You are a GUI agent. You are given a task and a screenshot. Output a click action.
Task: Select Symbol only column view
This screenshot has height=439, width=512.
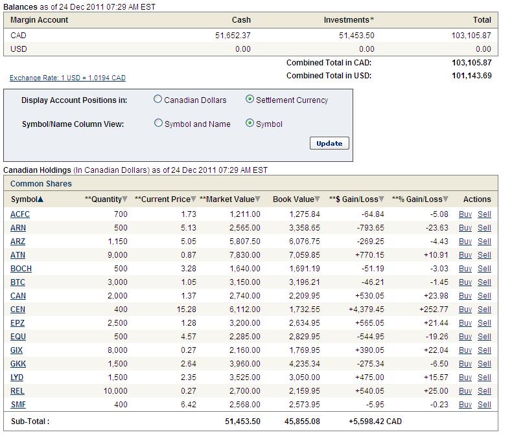pyautogui.click(x=250, y=124)
